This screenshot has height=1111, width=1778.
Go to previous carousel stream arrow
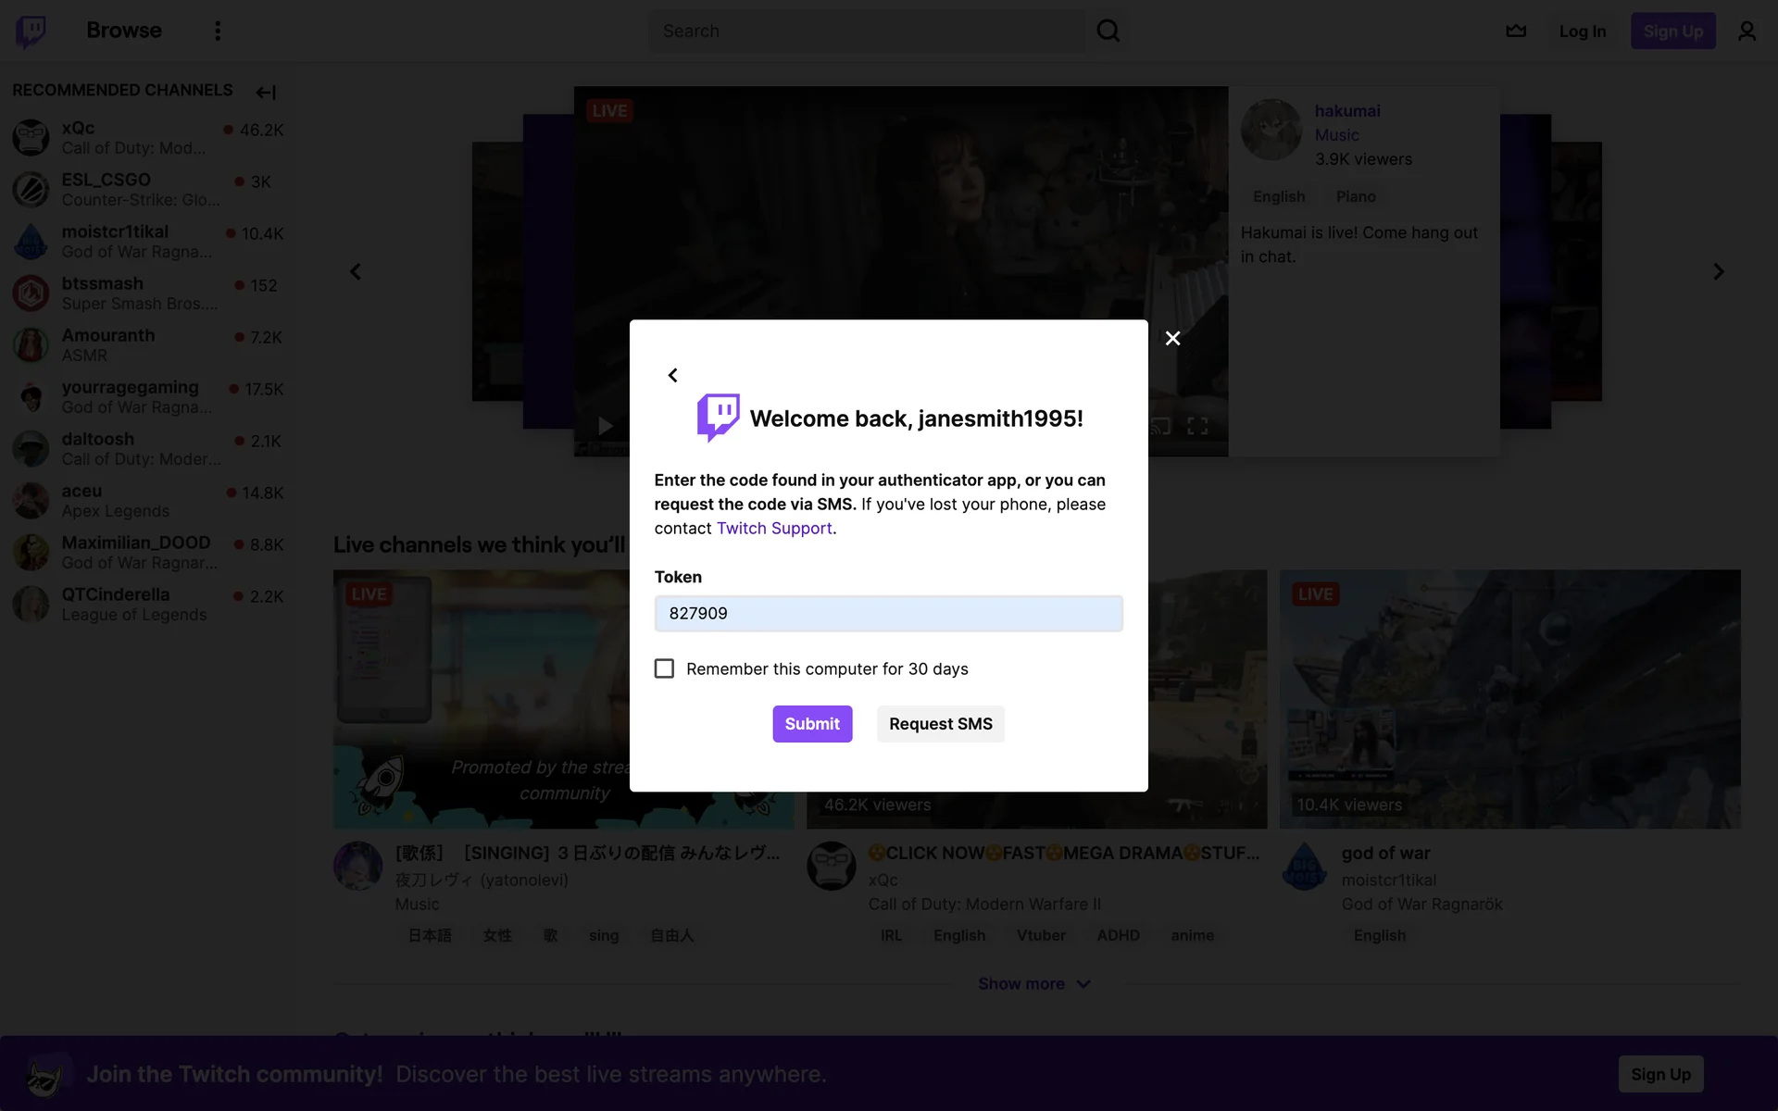[356, 271]
